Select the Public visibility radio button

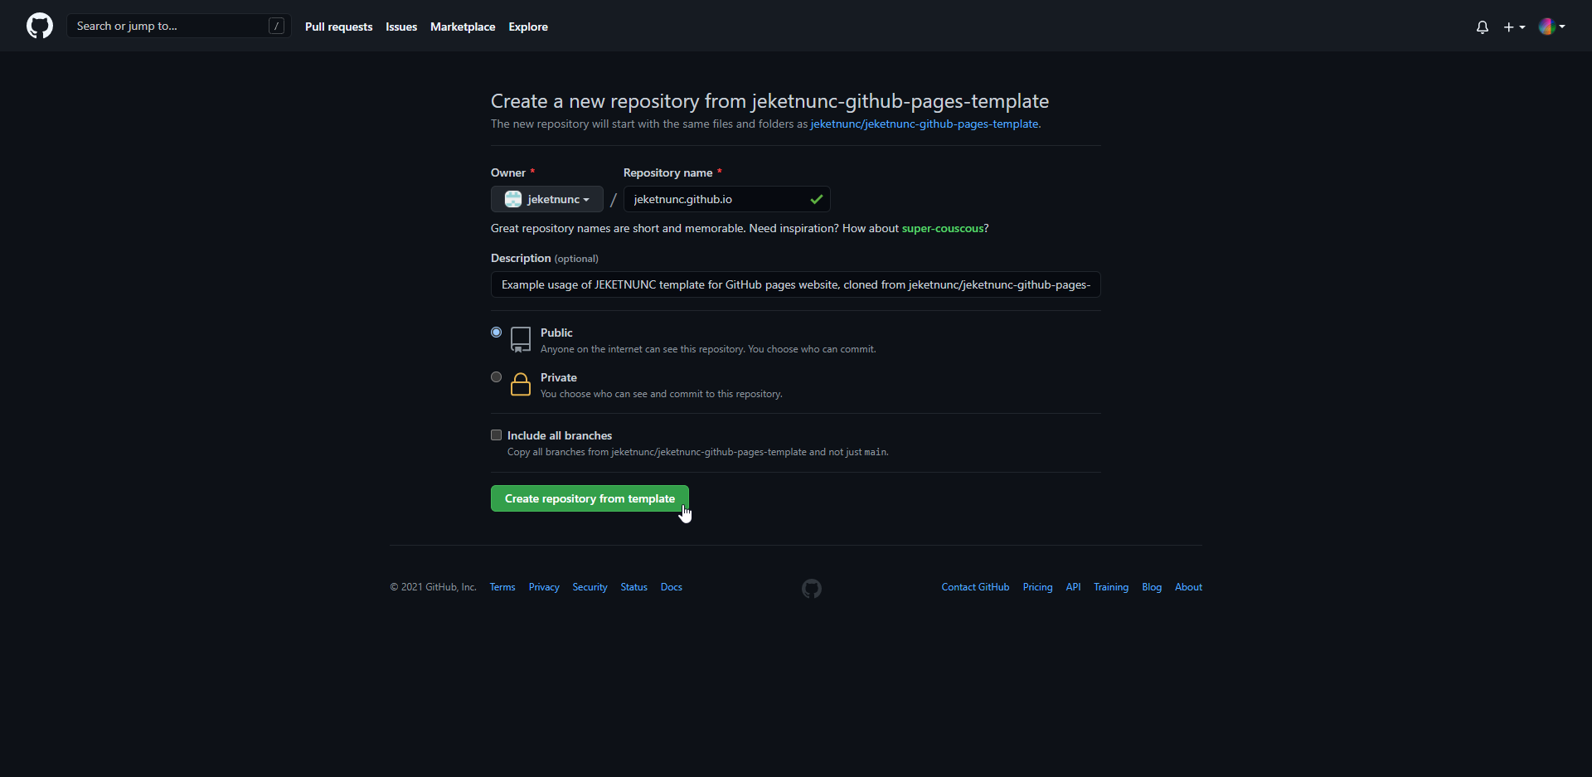click(x=497, y=333)
